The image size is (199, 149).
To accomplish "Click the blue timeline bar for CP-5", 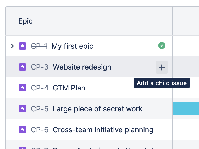I will click(186, 109).
